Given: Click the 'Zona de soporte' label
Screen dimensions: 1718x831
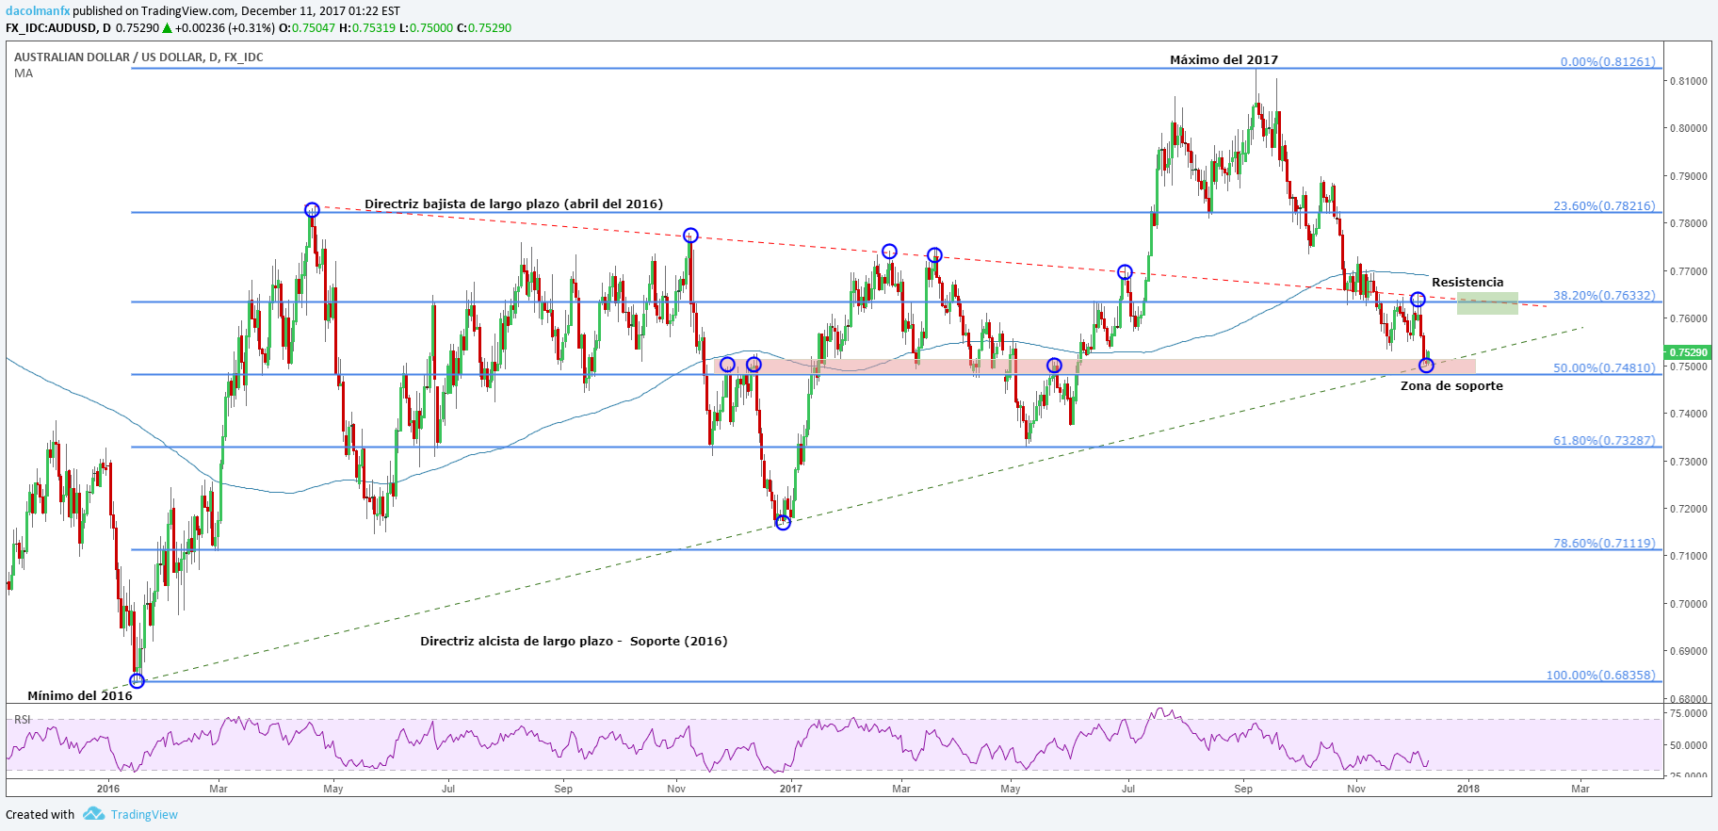Looking at the screenshot, I should pyautogui.click(x=1451, y=386).
